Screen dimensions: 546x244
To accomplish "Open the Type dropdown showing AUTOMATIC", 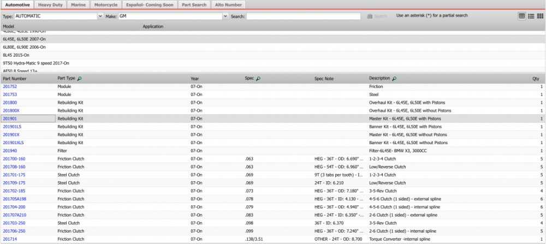I will (100, 16).
